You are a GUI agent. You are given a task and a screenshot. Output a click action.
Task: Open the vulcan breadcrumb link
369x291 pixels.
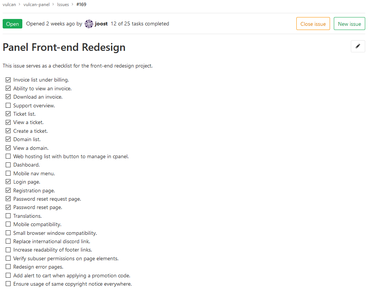9,5
